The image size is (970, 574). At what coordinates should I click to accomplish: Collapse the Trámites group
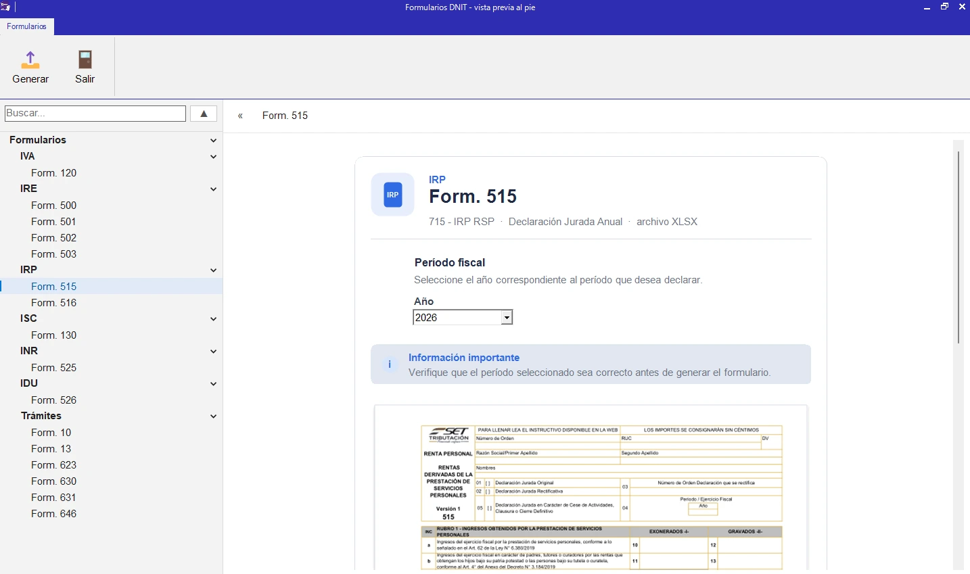coord(213,416)
